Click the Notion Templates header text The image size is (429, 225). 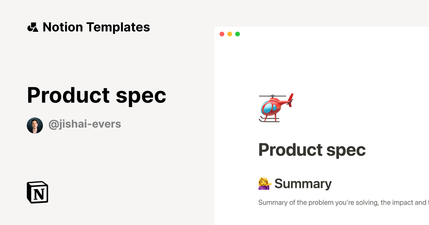pos(97,27)
